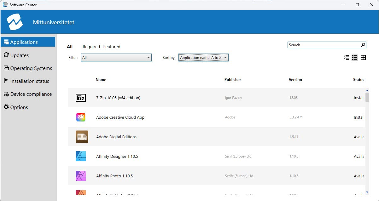The height and width of the screenshot is (201, 379).
Task: Maximize the Software Center window
Action: point(357,5)
